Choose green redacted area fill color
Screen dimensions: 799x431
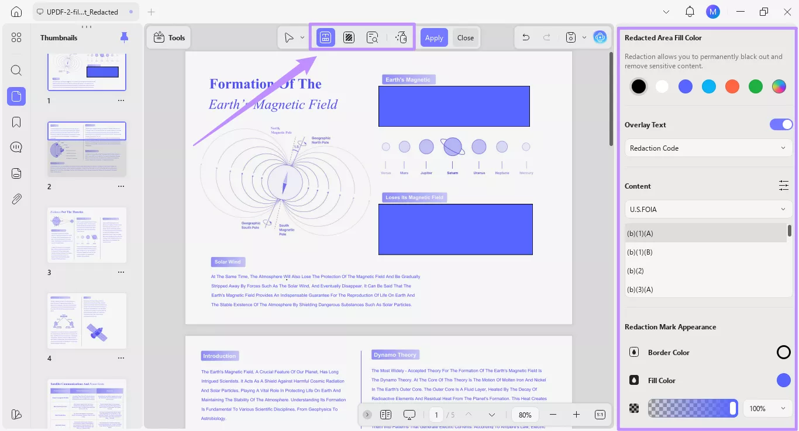click(755, 86)
